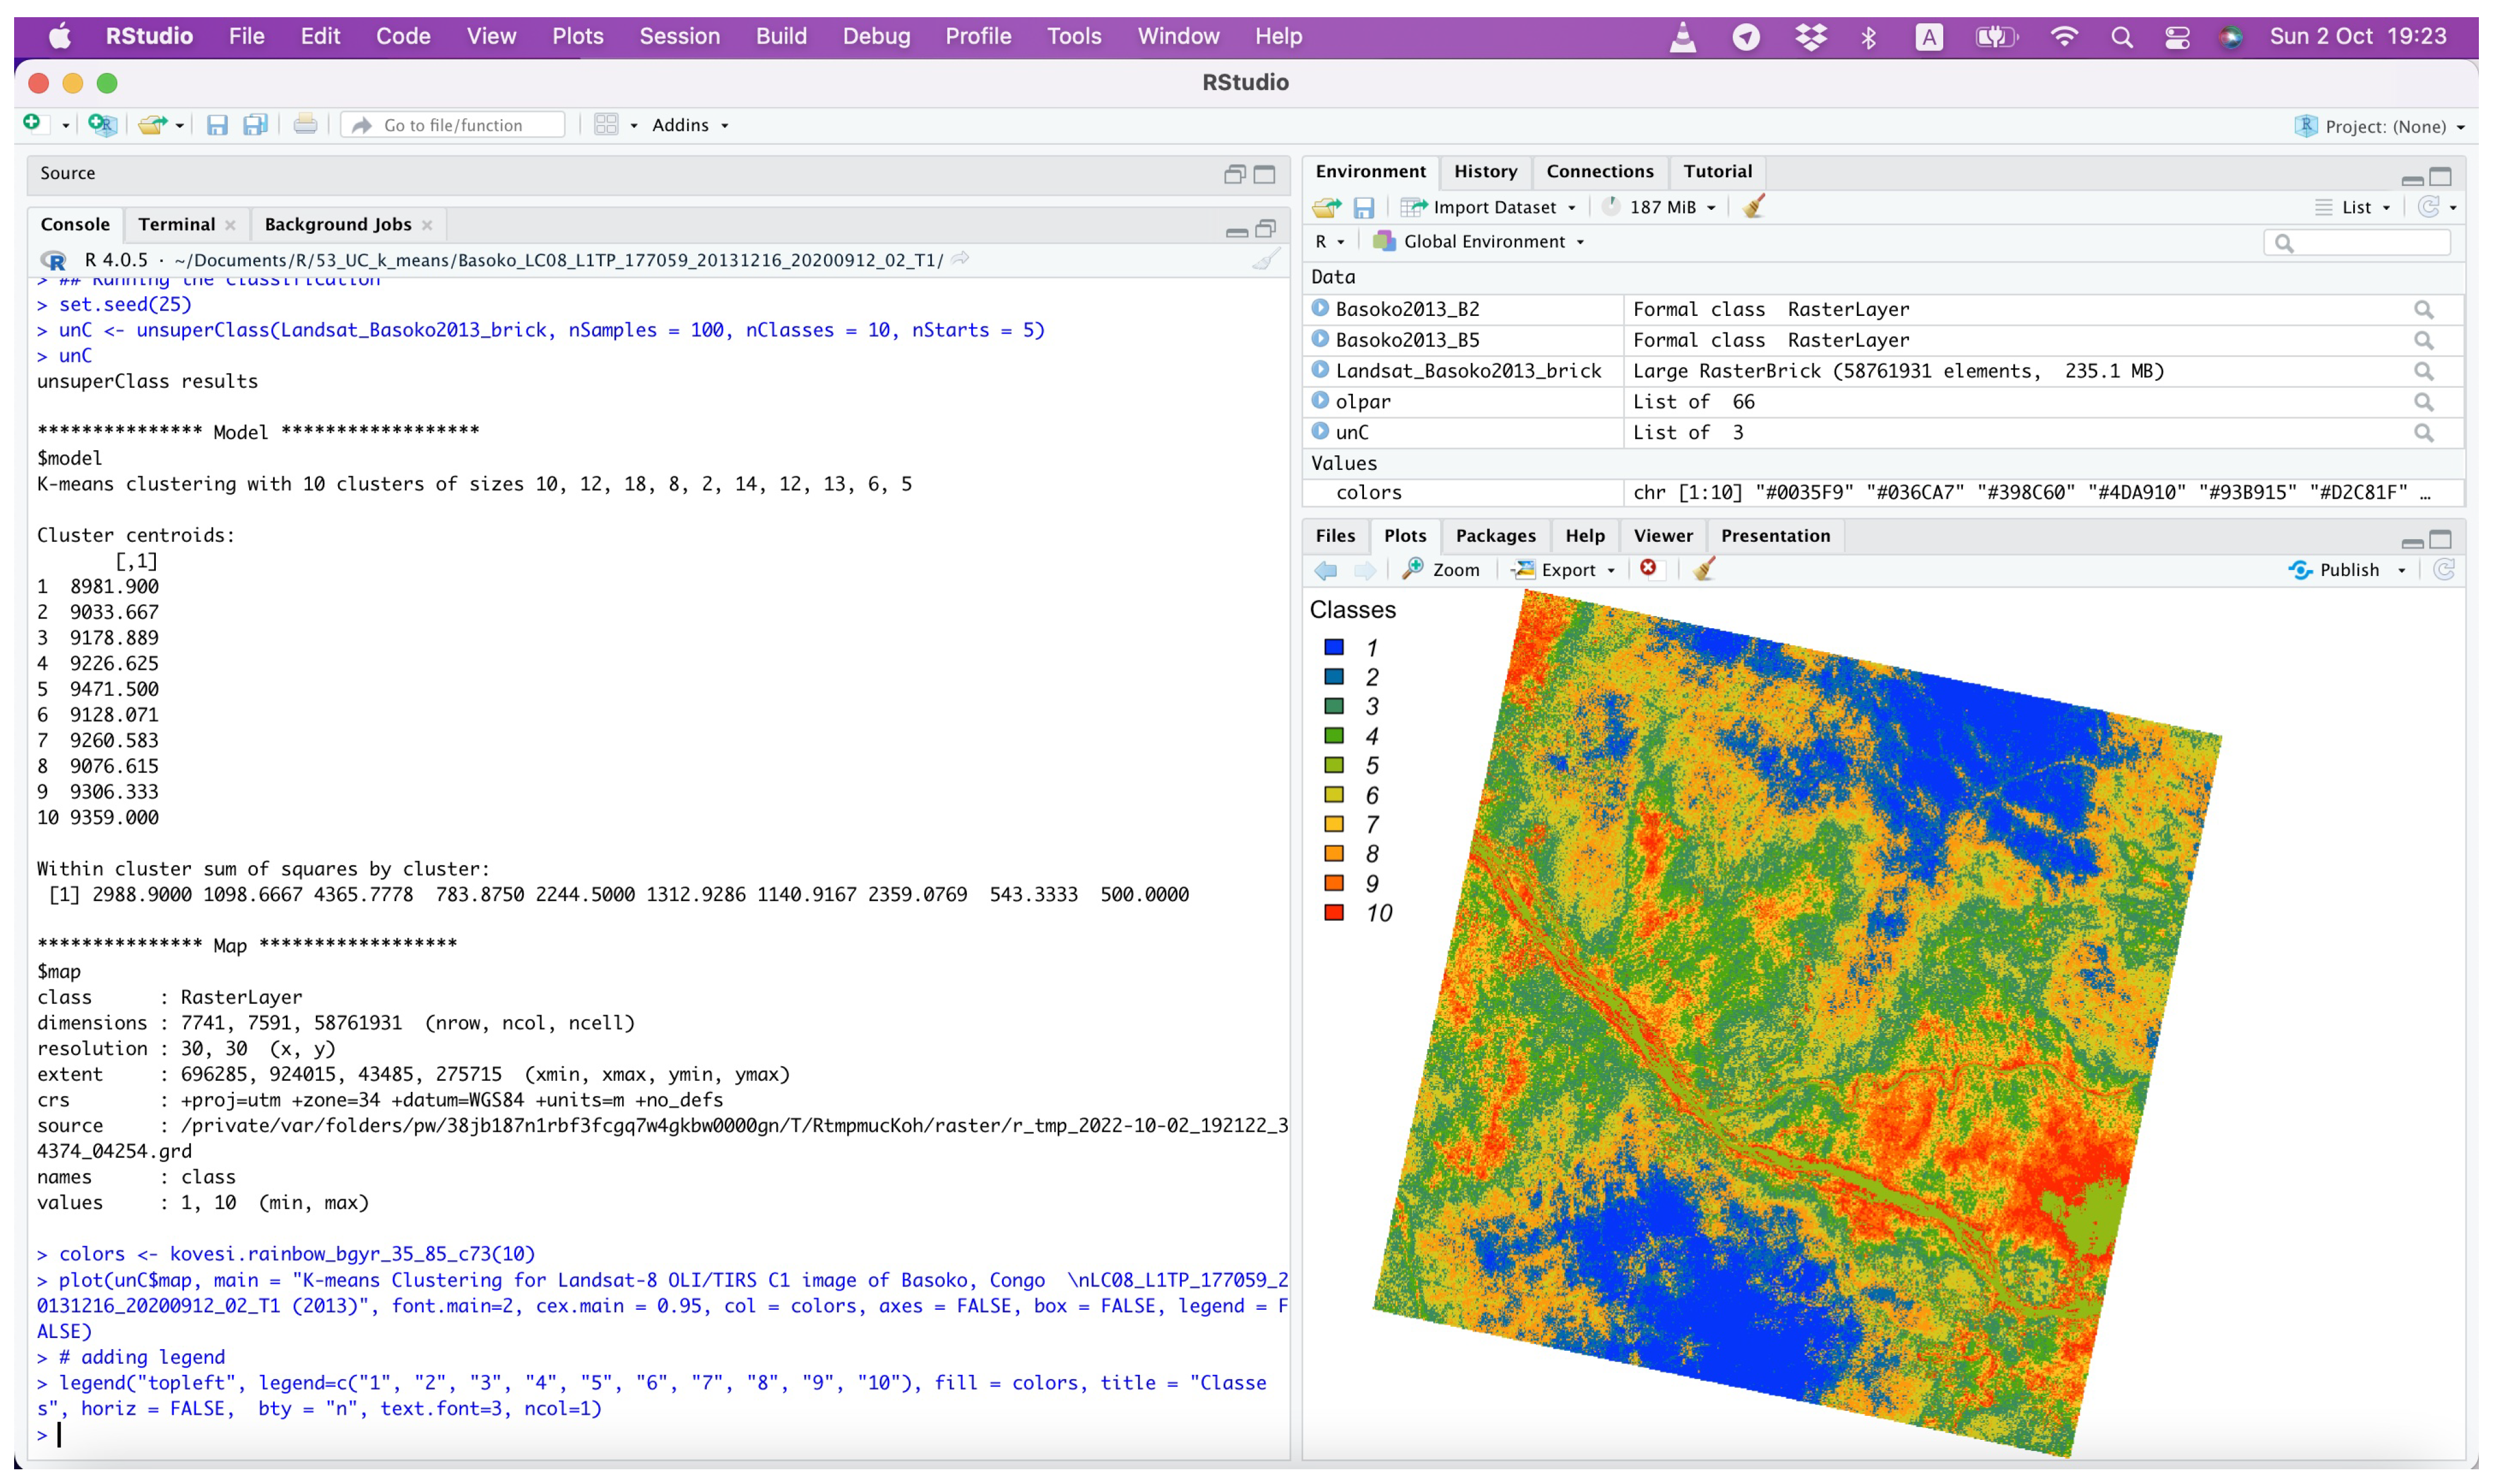Clear workspace objects with broom icon
The image size is (2493, 1484).
(x=1753, y=207)
